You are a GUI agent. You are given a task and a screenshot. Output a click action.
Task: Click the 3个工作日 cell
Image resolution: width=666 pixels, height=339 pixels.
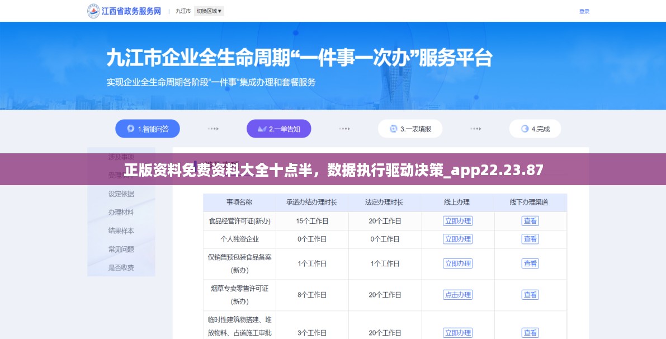coord(312,333)
